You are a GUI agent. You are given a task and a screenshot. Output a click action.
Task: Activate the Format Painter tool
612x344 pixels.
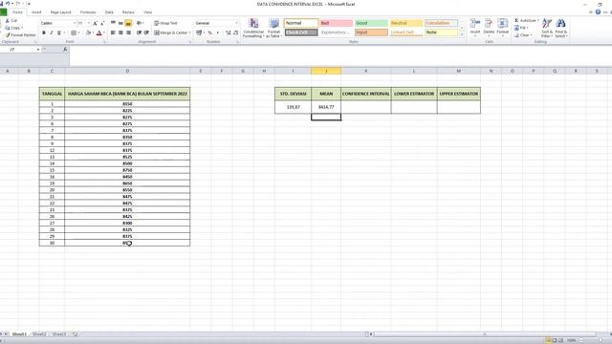pos(20,34)
